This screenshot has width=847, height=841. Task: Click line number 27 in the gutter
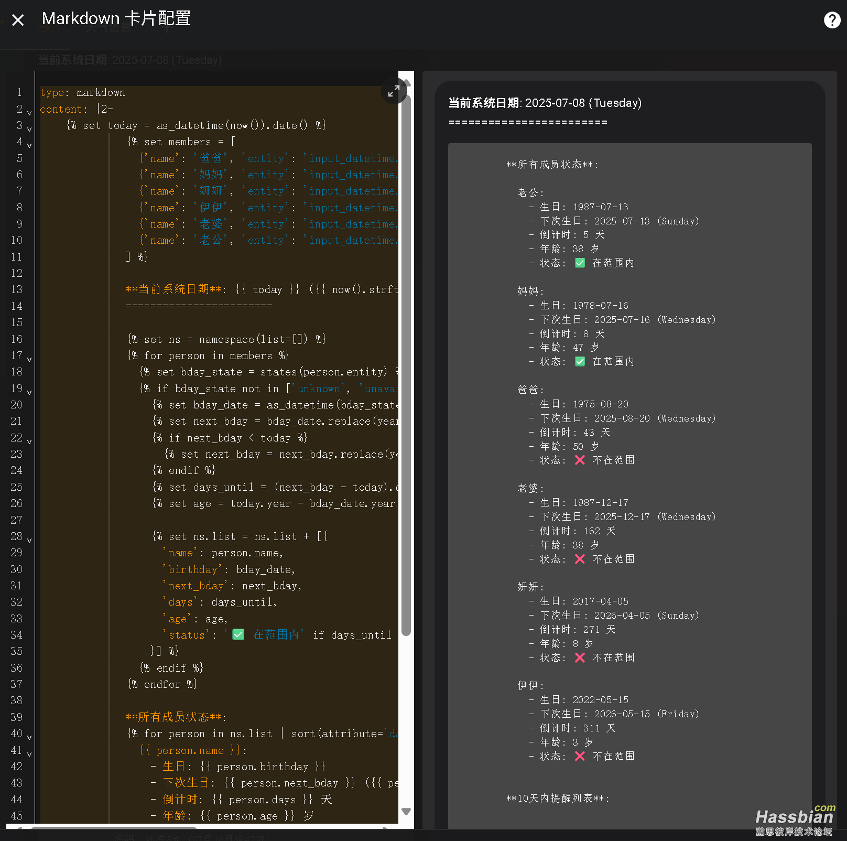(x=17, y=520)
